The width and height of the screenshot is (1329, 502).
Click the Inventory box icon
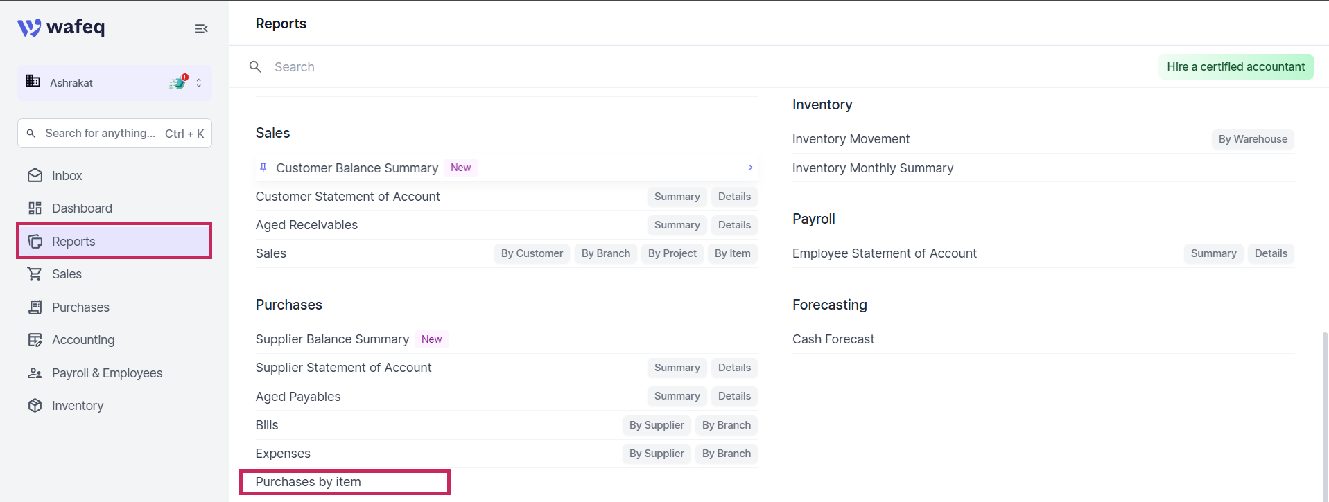pos(35,406)
